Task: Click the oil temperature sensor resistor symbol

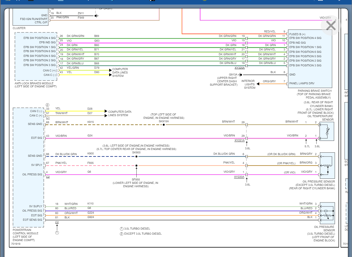Action: 327,131
